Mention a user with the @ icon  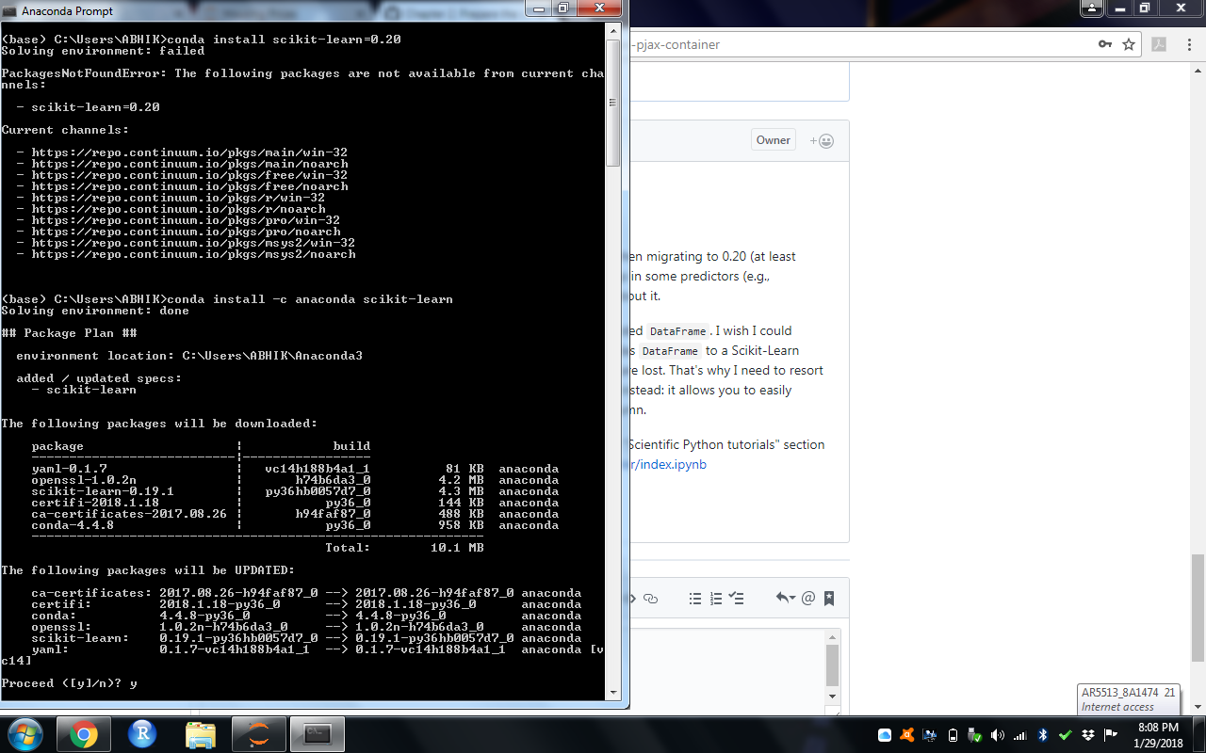tap(808, 599)
